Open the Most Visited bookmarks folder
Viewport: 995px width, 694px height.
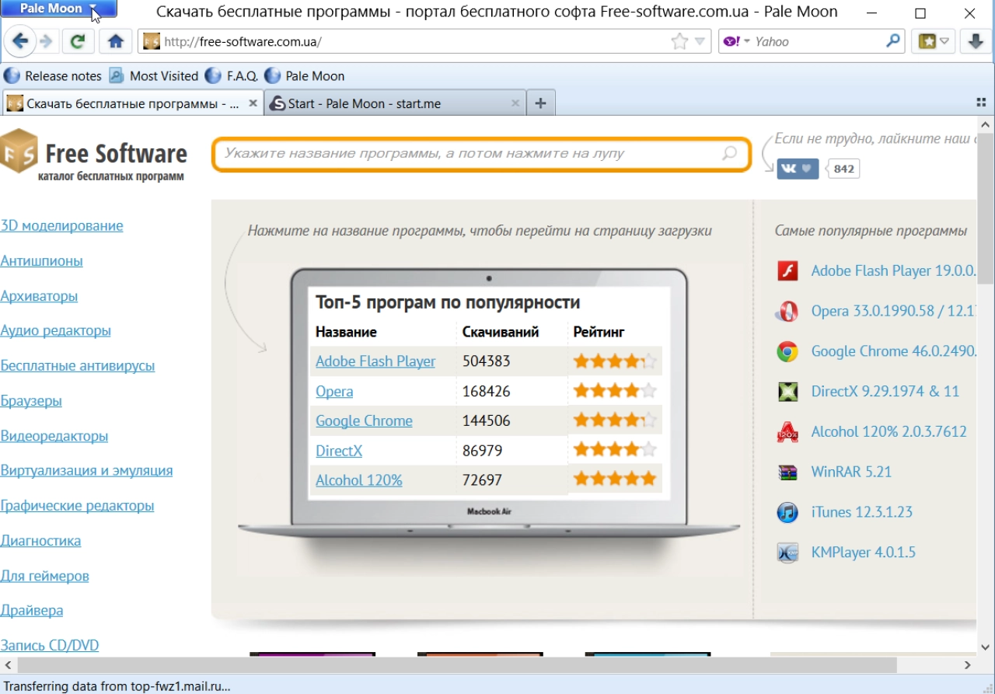click(154, 76)
